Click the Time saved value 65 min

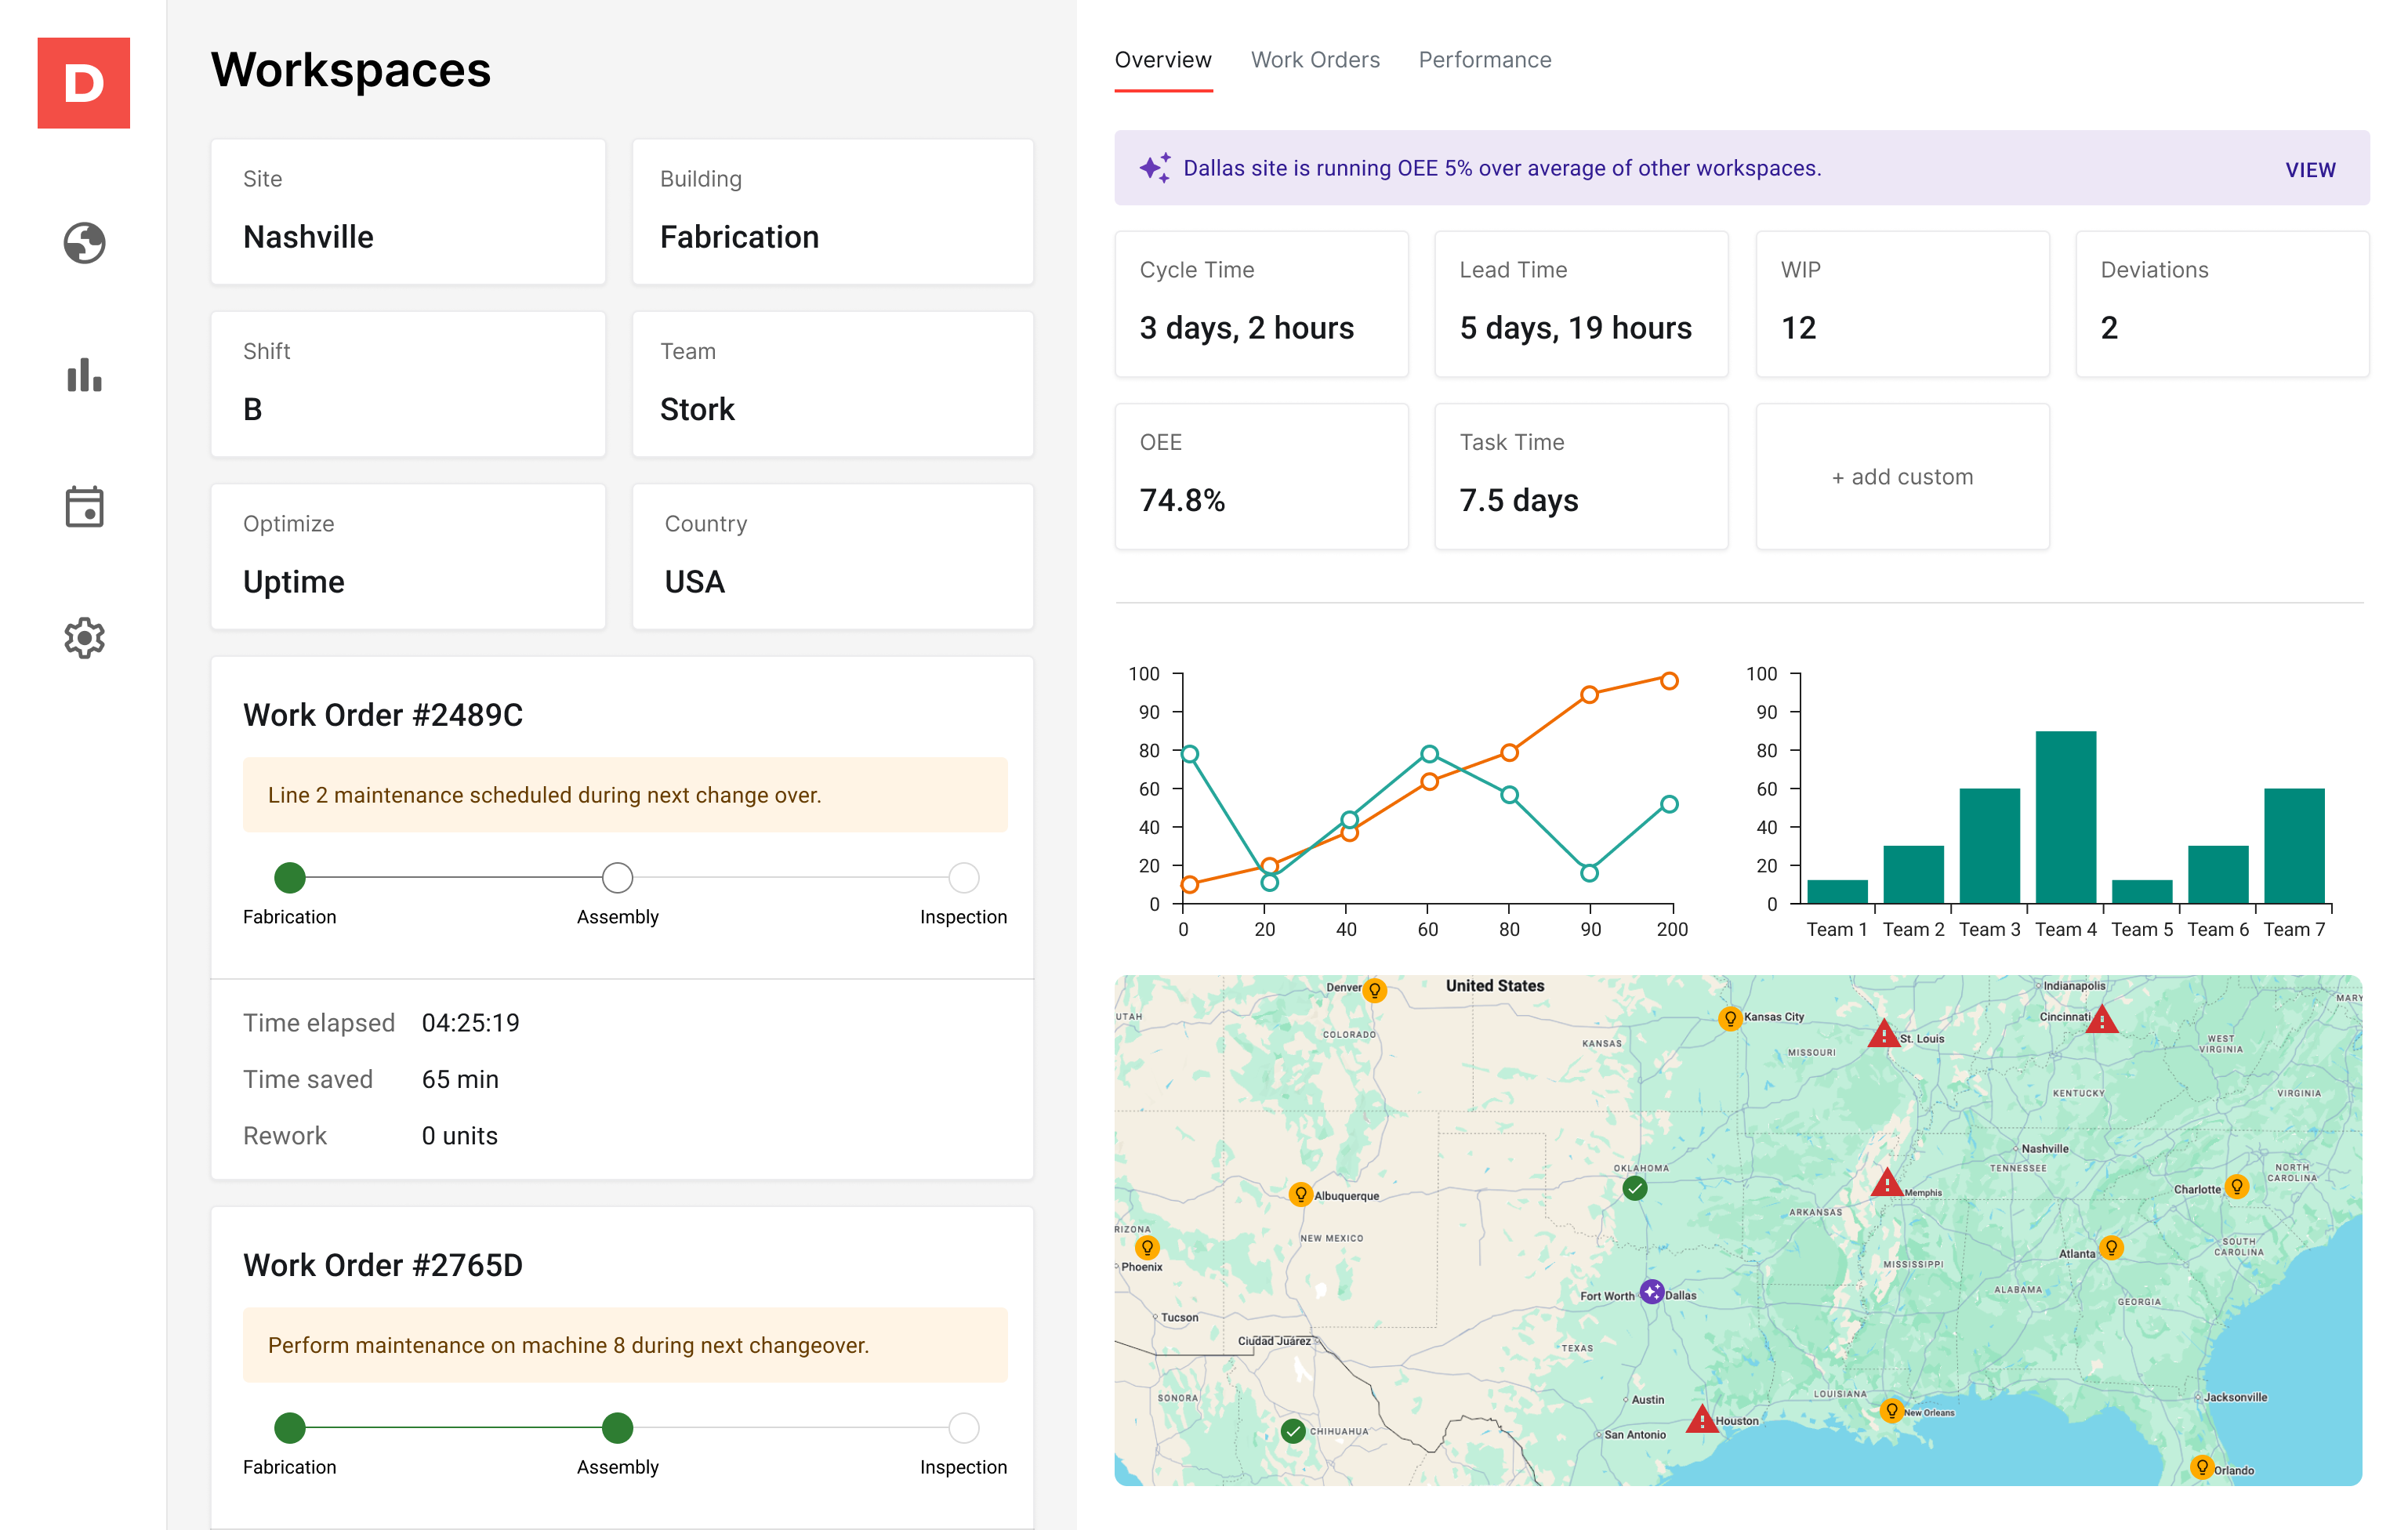(460, 1079)
